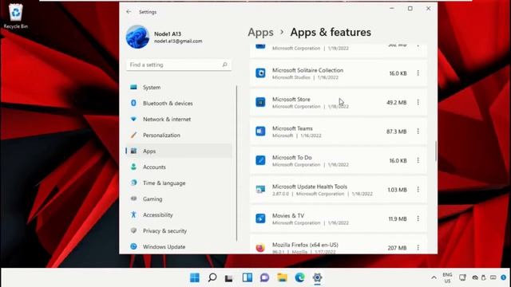The height and width of the screenshot is (287, 511).
Task: Open Network & internet category
Action: pos(179,119)
